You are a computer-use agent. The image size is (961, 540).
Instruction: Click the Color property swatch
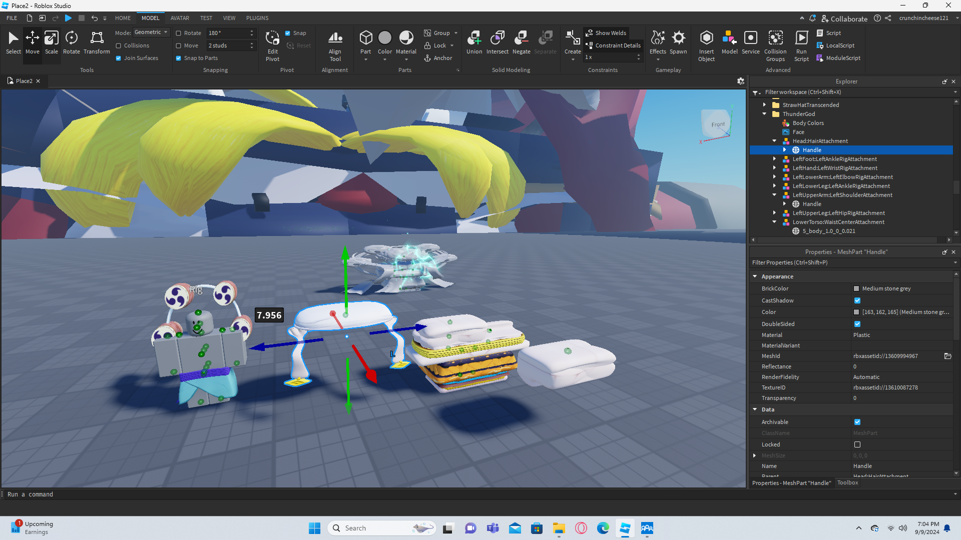[x=856, y=312]
